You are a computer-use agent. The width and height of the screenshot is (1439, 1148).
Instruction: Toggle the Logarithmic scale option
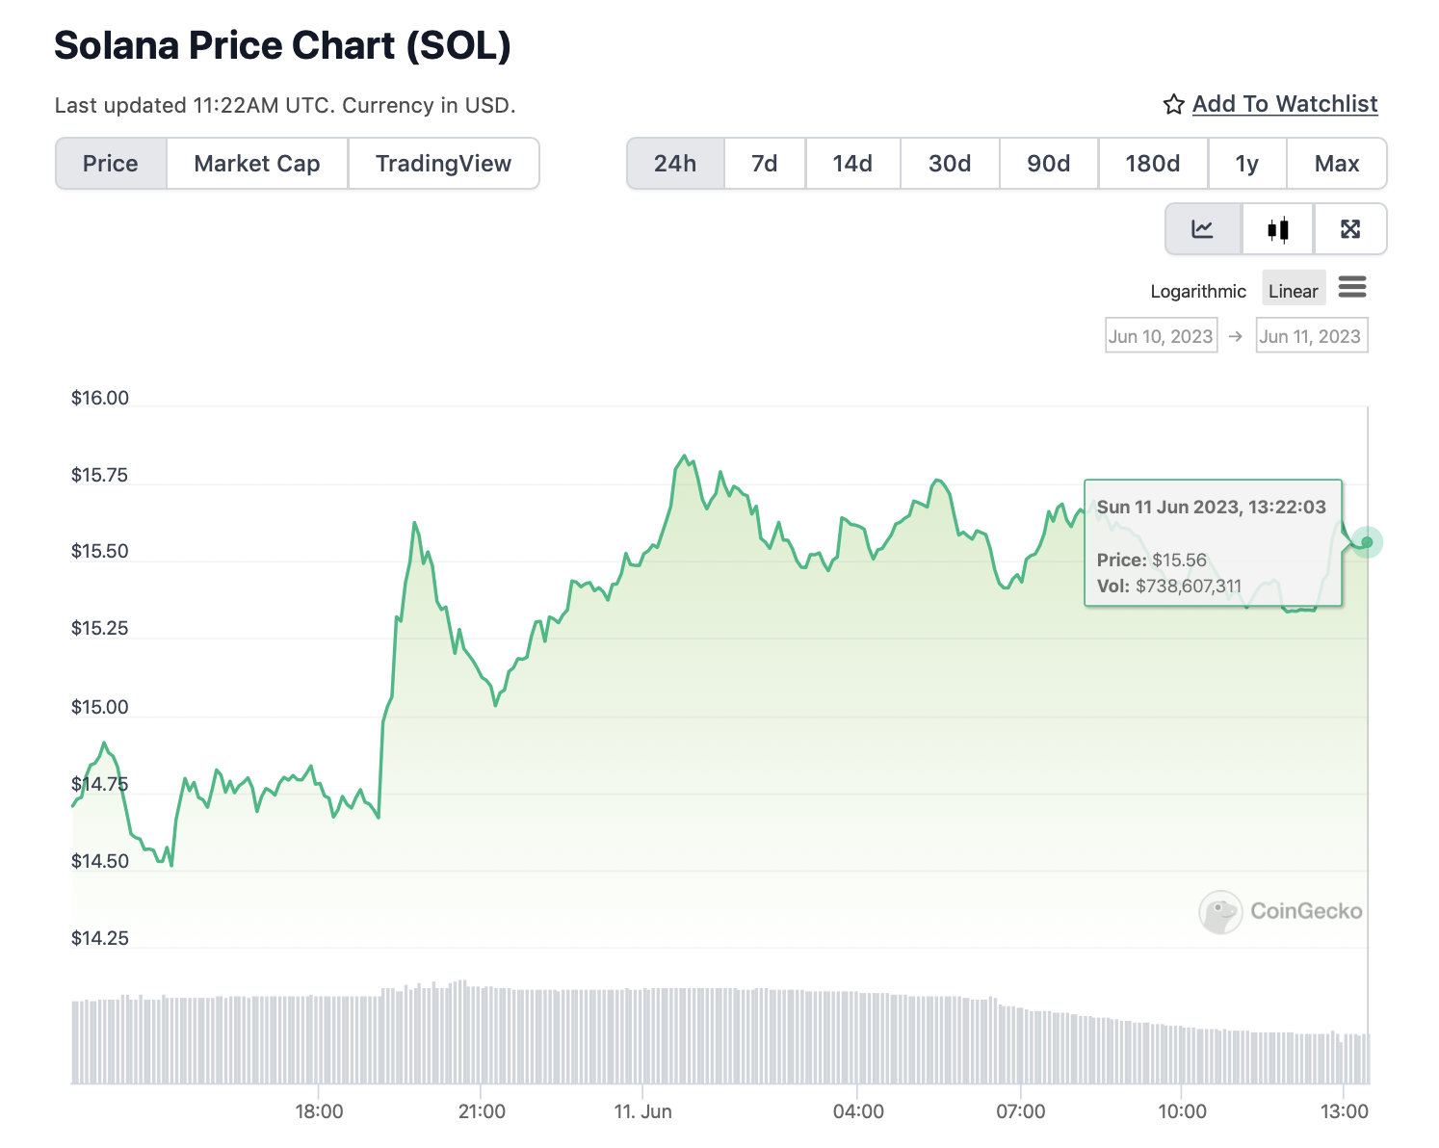(1198, 291)
